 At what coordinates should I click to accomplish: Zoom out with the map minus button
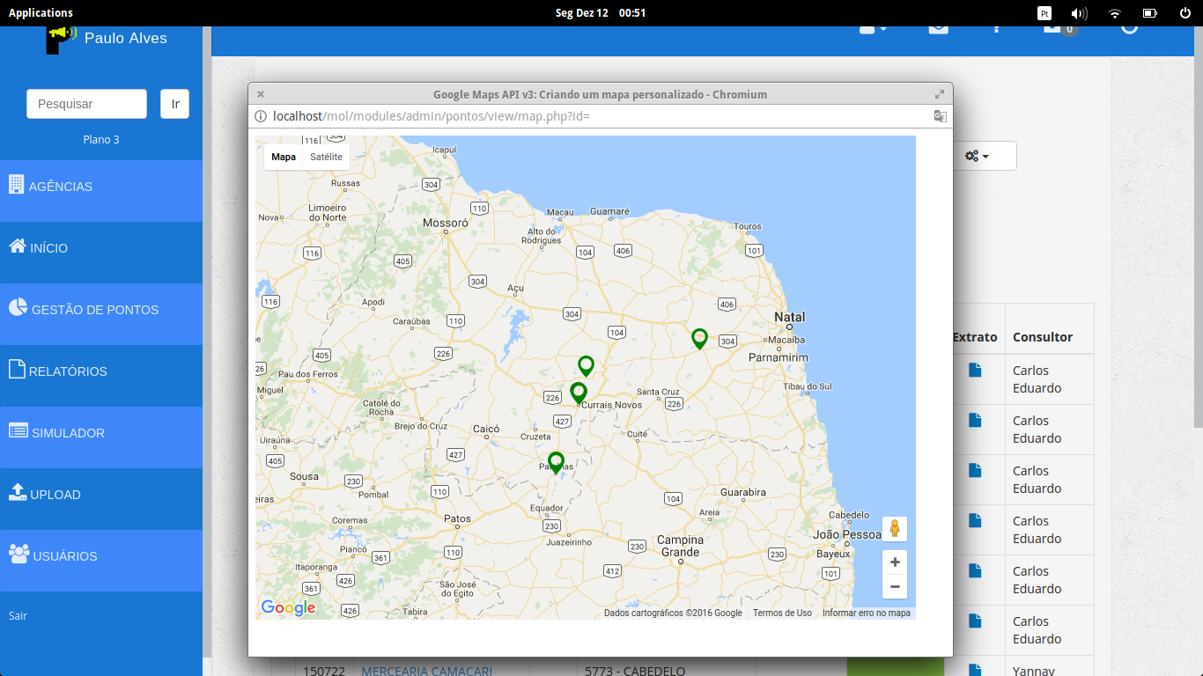click(895, 587)
